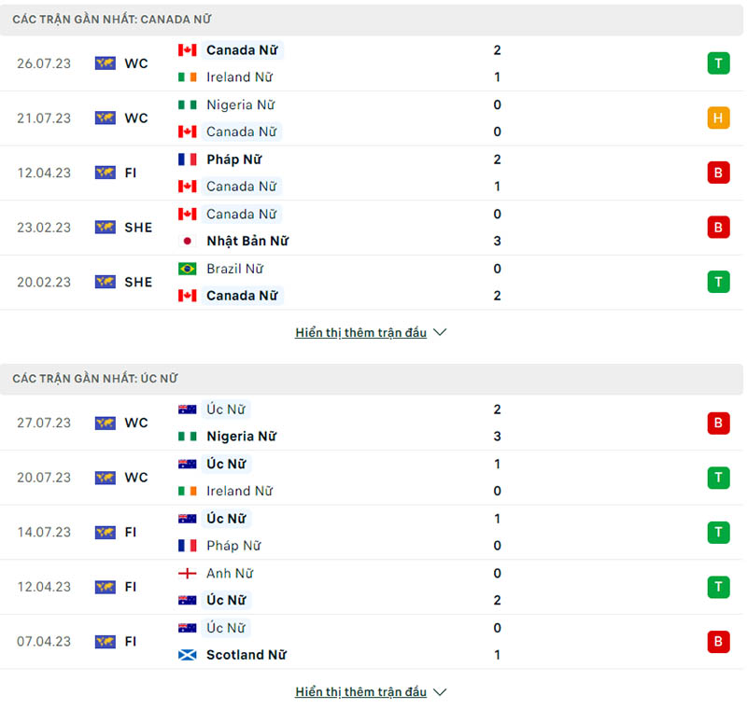The height and width of the screenshot is (723, 747).
Task: Click the red B loss badge for the Nigeria match
Action: pyautogui.click(x=718, y=423)
